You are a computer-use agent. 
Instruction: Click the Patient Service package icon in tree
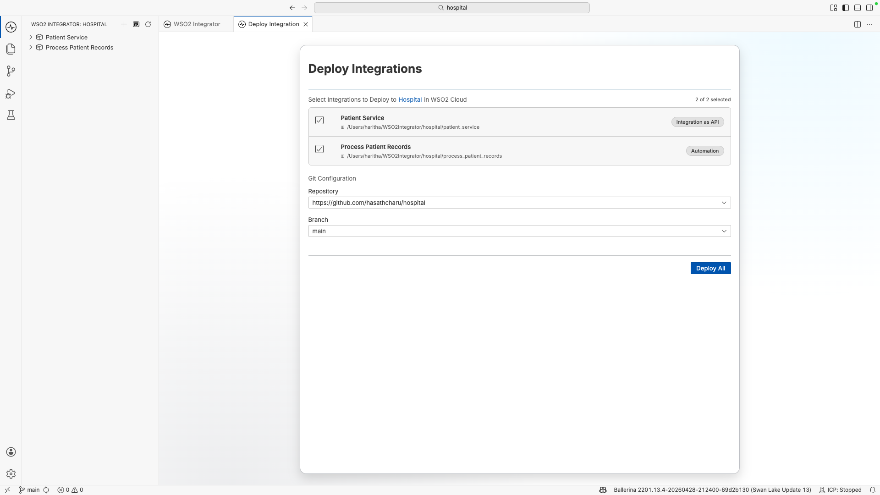pos(39,37)
